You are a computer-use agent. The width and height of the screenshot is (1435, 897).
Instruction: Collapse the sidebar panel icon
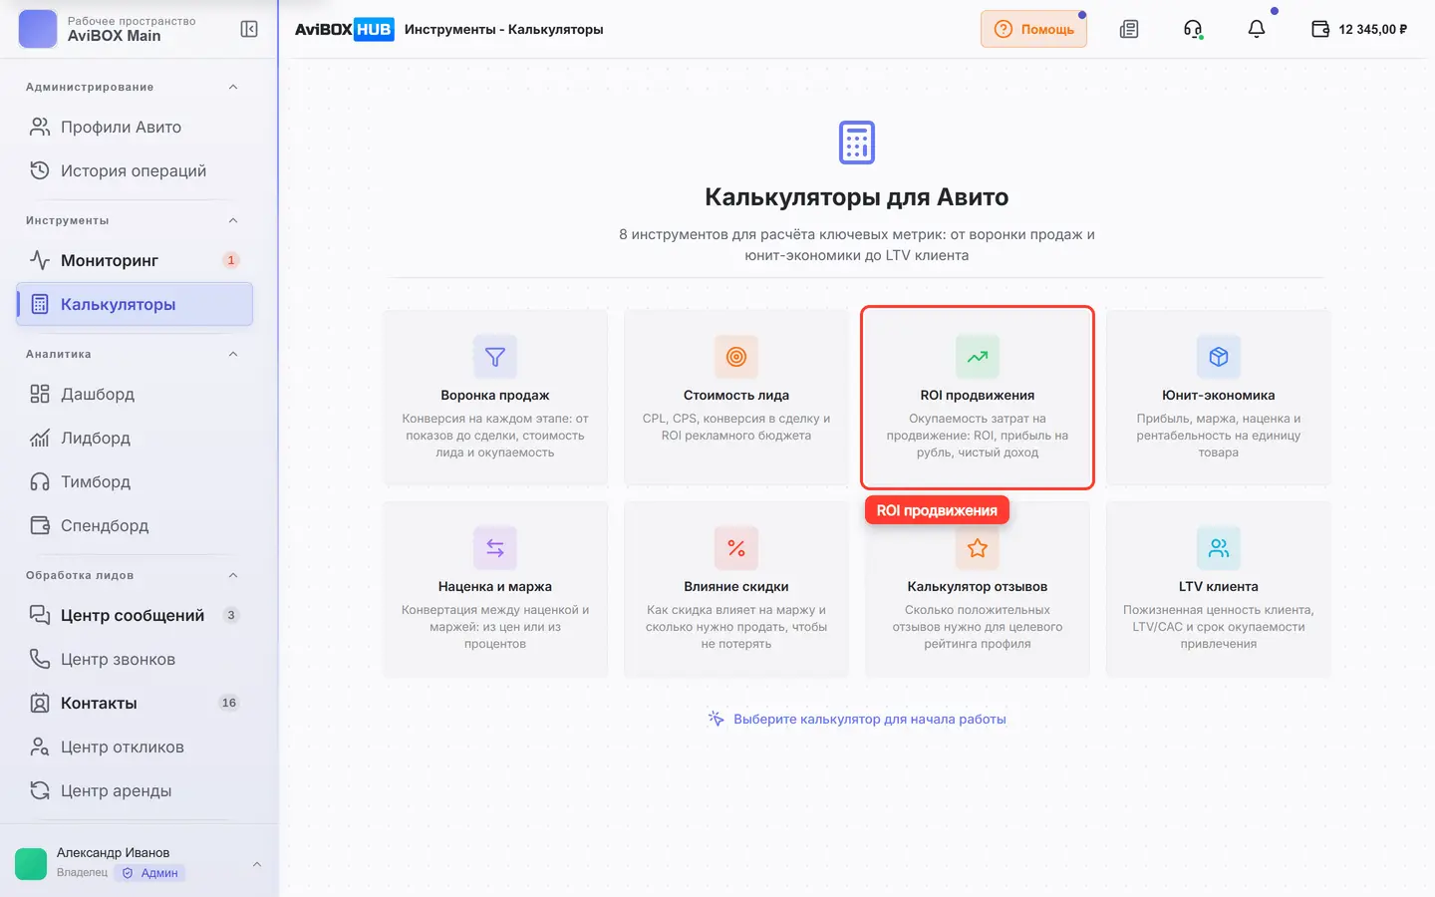point(249,29)
